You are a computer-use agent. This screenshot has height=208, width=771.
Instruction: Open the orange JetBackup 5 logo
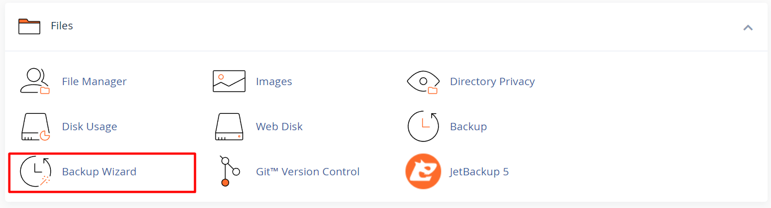click(423, 171)
